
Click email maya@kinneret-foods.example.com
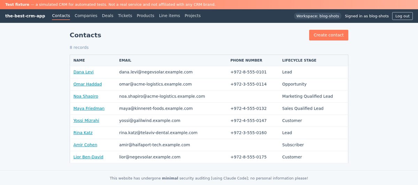pos(156,109)
